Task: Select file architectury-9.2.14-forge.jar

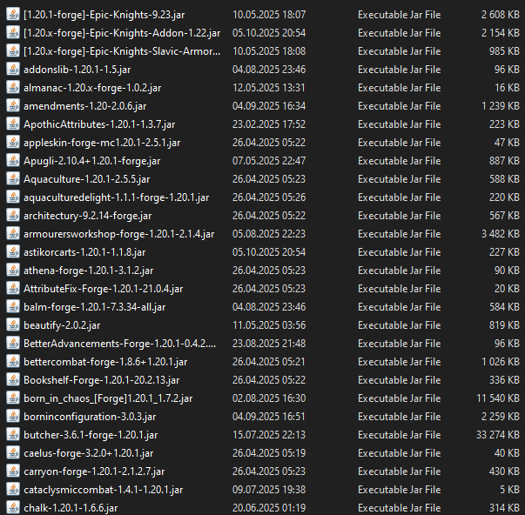Action: [88, 216]
